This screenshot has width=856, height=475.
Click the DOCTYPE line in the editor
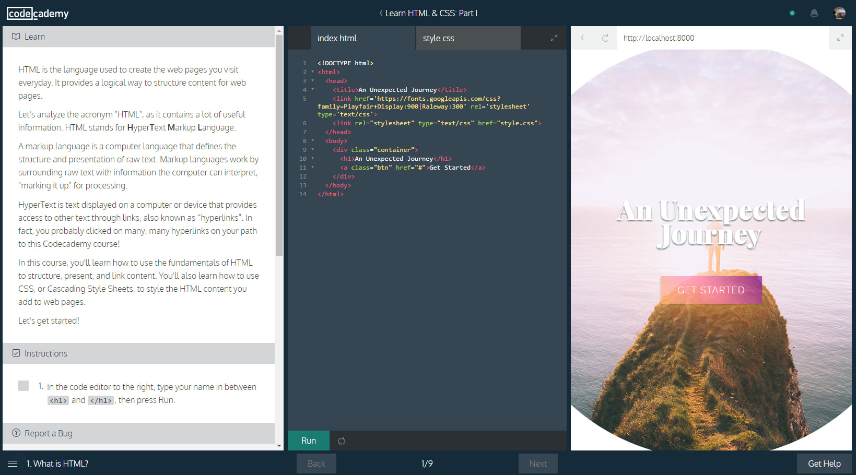[345, 63]
